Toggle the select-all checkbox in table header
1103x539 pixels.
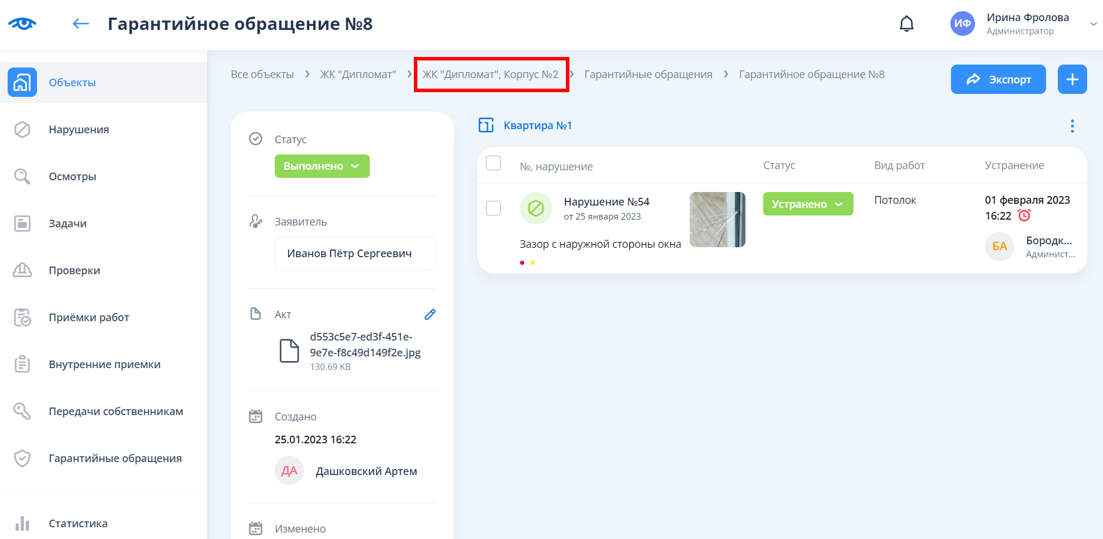coord(493,163)
